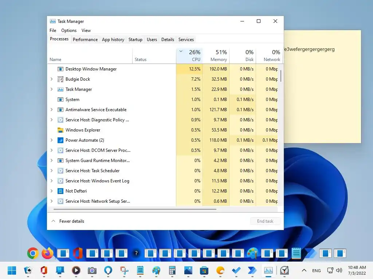Open Notepad from the taskbar

(140, 270)
